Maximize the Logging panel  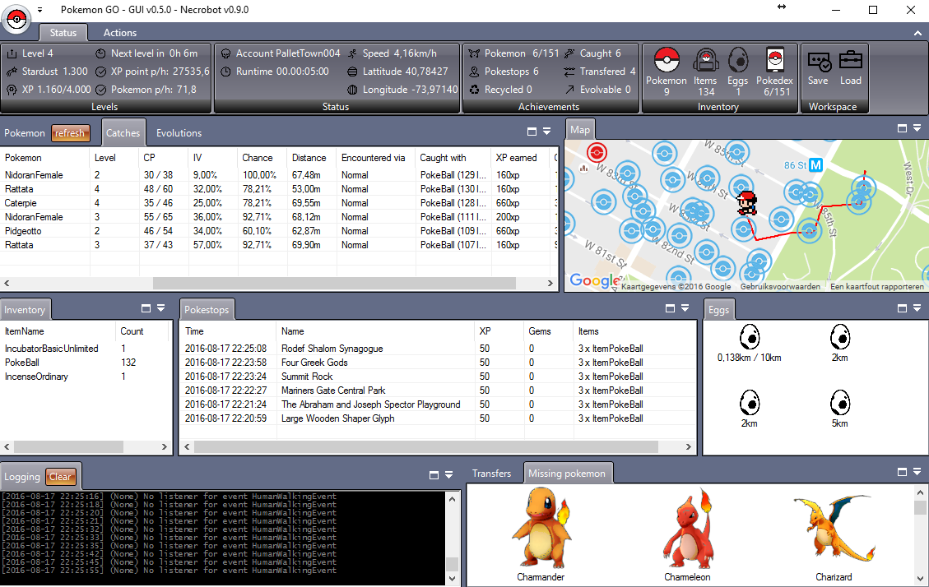pyautogui.click(x=434, y=475)
